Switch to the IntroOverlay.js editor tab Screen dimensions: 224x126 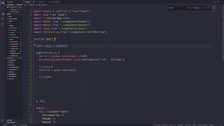click(x=55, y=2)
